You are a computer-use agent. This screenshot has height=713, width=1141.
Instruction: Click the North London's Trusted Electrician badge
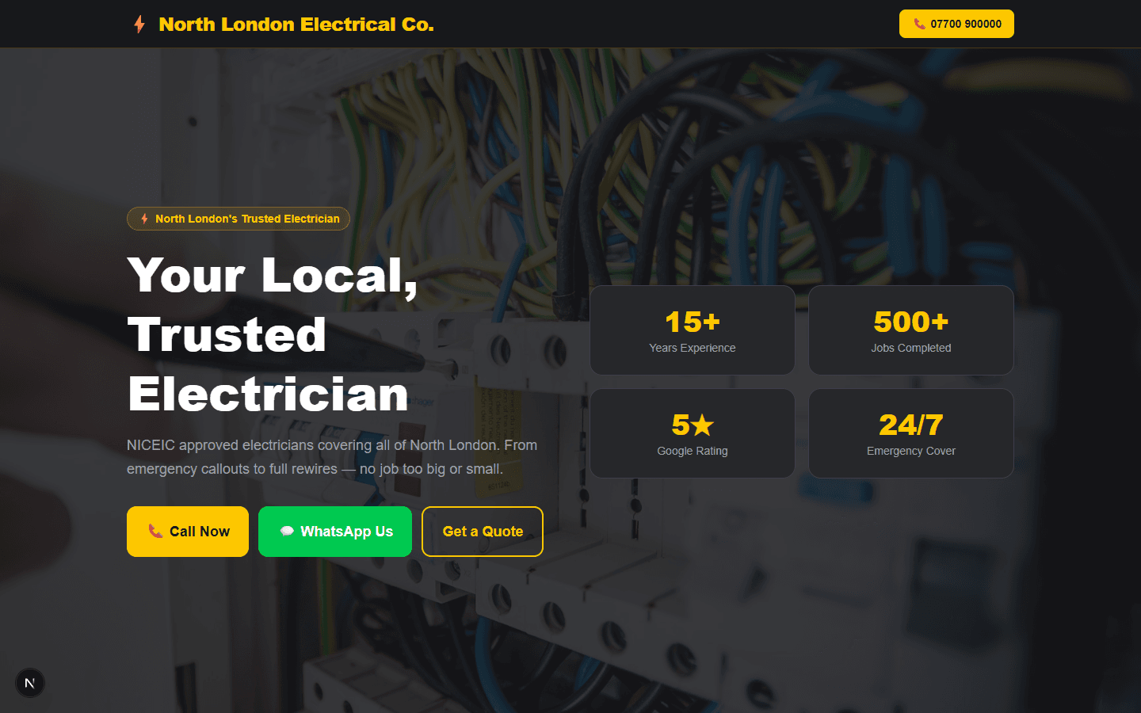pos(238,219)
